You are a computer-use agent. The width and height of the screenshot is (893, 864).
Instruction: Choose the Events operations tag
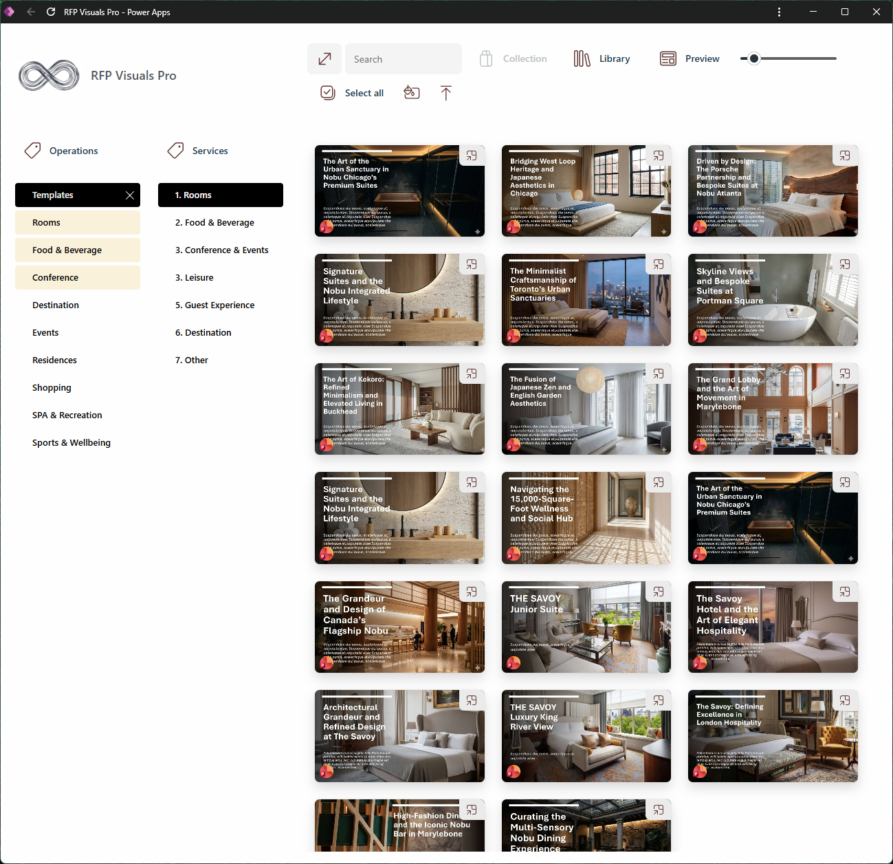78,333
